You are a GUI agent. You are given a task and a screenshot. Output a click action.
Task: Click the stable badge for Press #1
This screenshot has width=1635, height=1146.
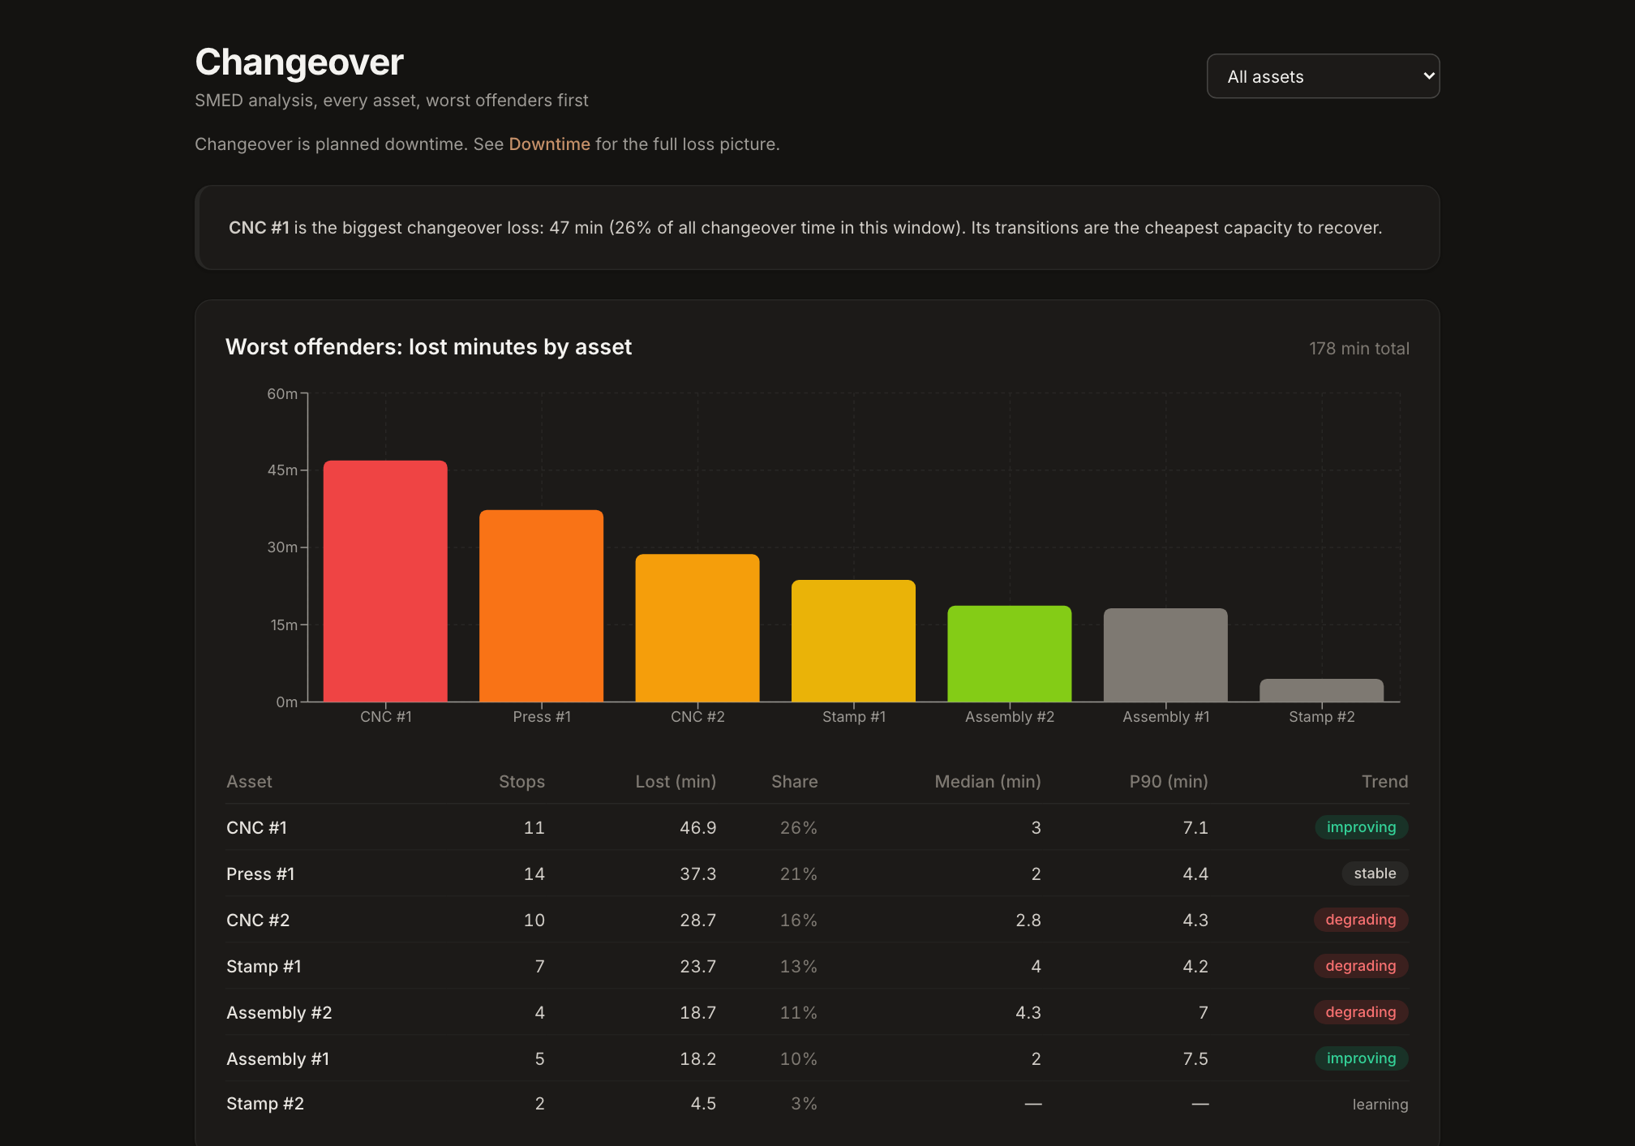tap(1375, 873)
